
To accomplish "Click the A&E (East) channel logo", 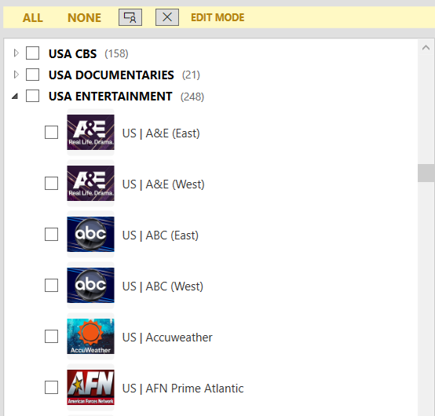I will (90, 133).
